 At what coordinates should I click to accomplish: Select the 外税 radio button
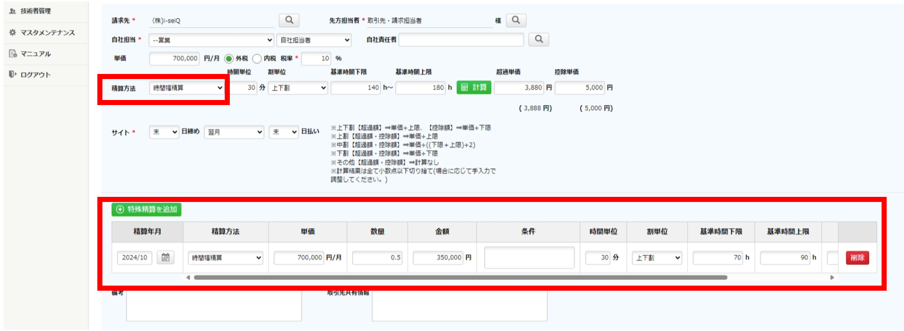click(x=229, y=59)
